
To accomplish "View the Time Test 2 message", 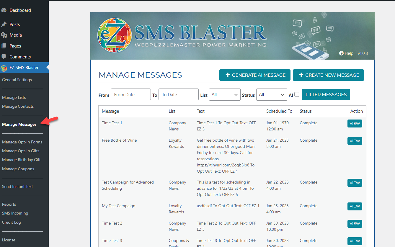I will coord(355,224).
